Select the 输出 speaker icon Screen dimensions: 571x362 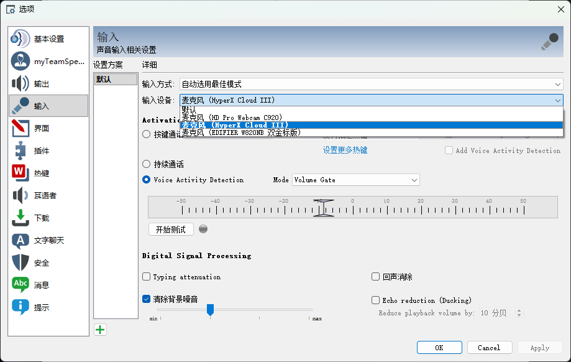[x=21, y=83]
